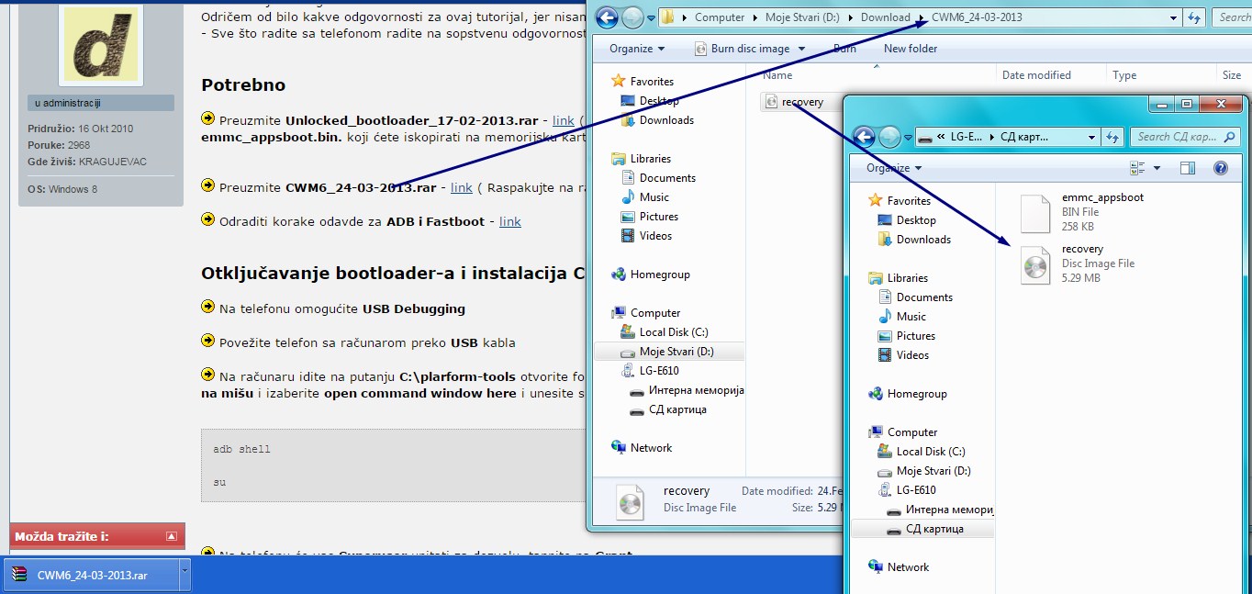Toggle the preview pane button
Screen dimensions: 1252x594
[1188, 168]
